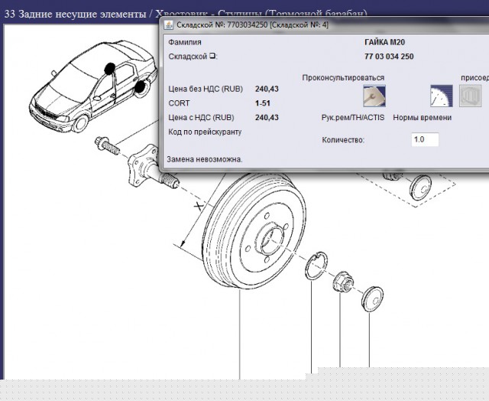
Task: Click the dialog title Складской №: 7703034250
Action: [x=252, y=25]
